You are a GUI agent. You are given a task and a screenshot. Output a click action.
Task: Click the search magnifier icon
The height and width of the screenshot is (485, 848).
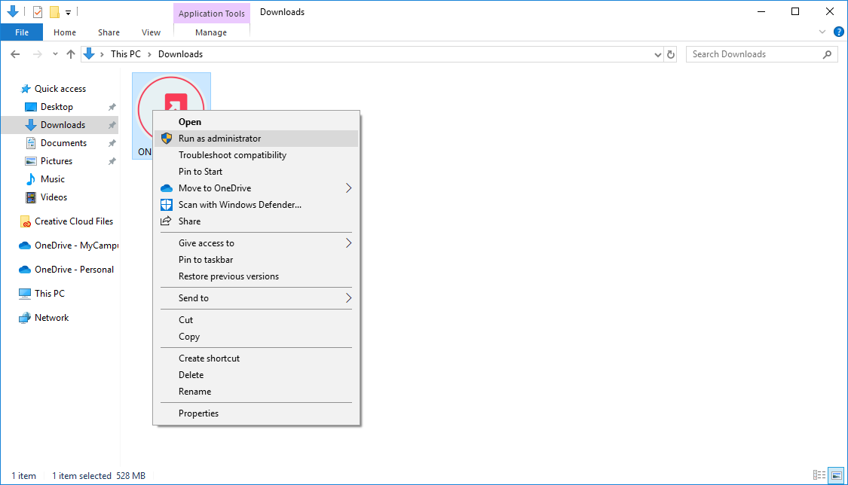827,54
